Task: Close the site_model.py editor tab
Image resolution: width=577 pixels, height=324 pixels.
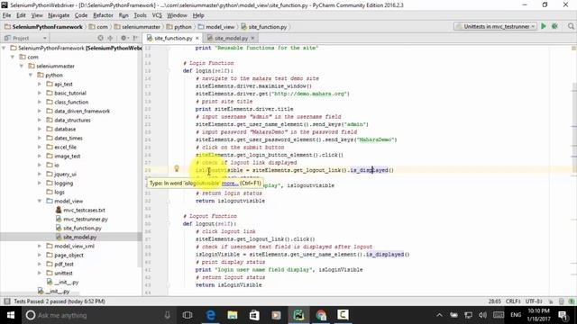Action: coord(252,38)
